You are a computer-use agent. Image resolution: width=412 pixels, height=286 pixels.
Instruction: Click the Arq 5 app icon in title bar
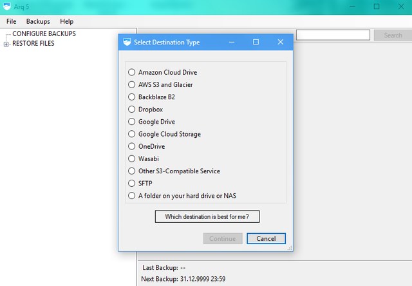6,6
